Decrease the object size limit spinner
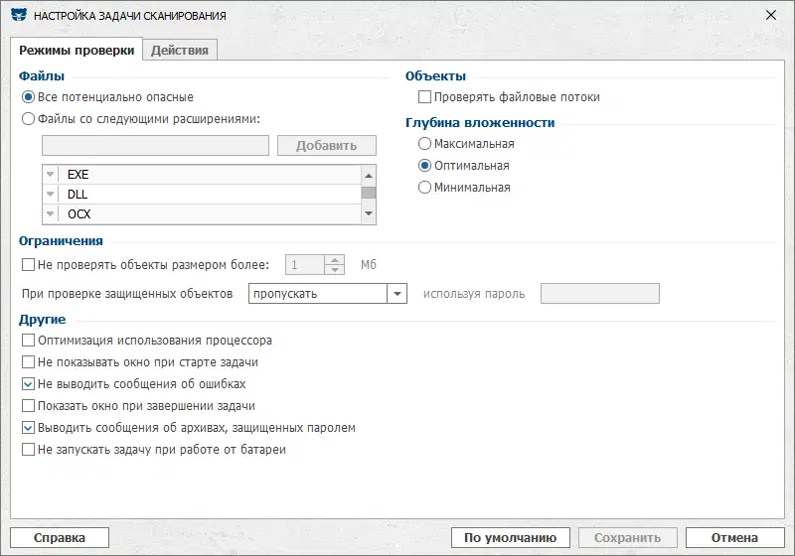 click(x=335, y=269)
